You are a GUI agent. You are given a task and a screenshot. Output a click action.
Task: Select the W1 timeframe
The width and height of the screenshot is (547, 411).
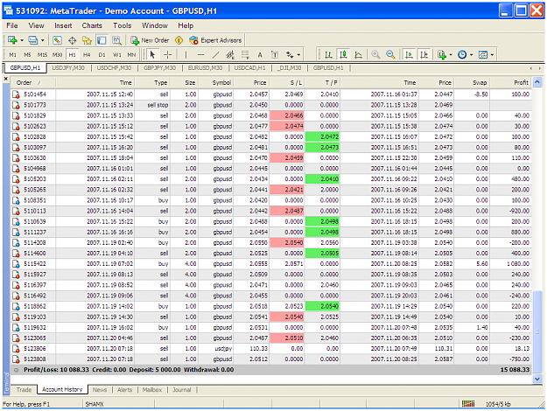coord(117,55)
